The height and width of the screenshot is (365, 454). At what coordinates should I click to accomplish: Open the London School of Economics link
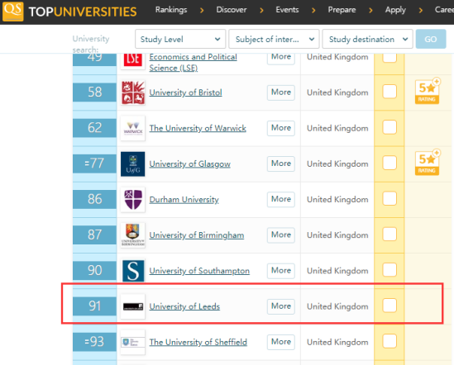click(x=193, y=62)
